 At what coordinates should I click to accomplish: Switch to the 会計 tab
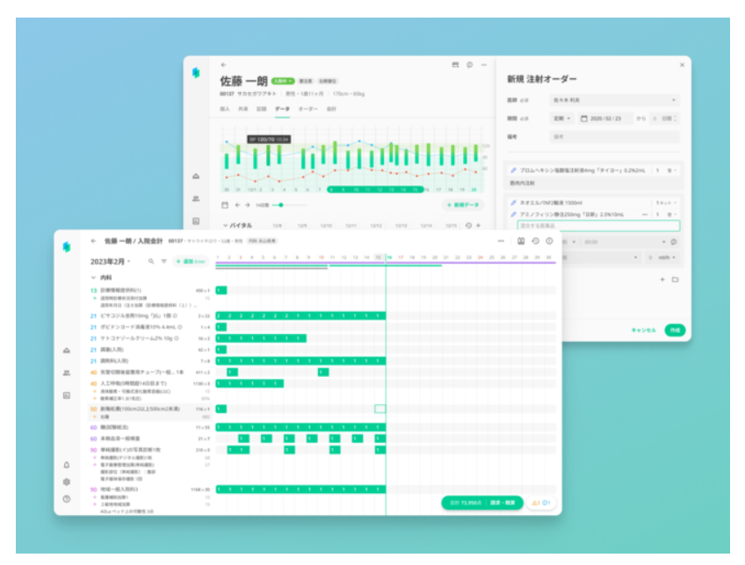click(x=331, y=109)
